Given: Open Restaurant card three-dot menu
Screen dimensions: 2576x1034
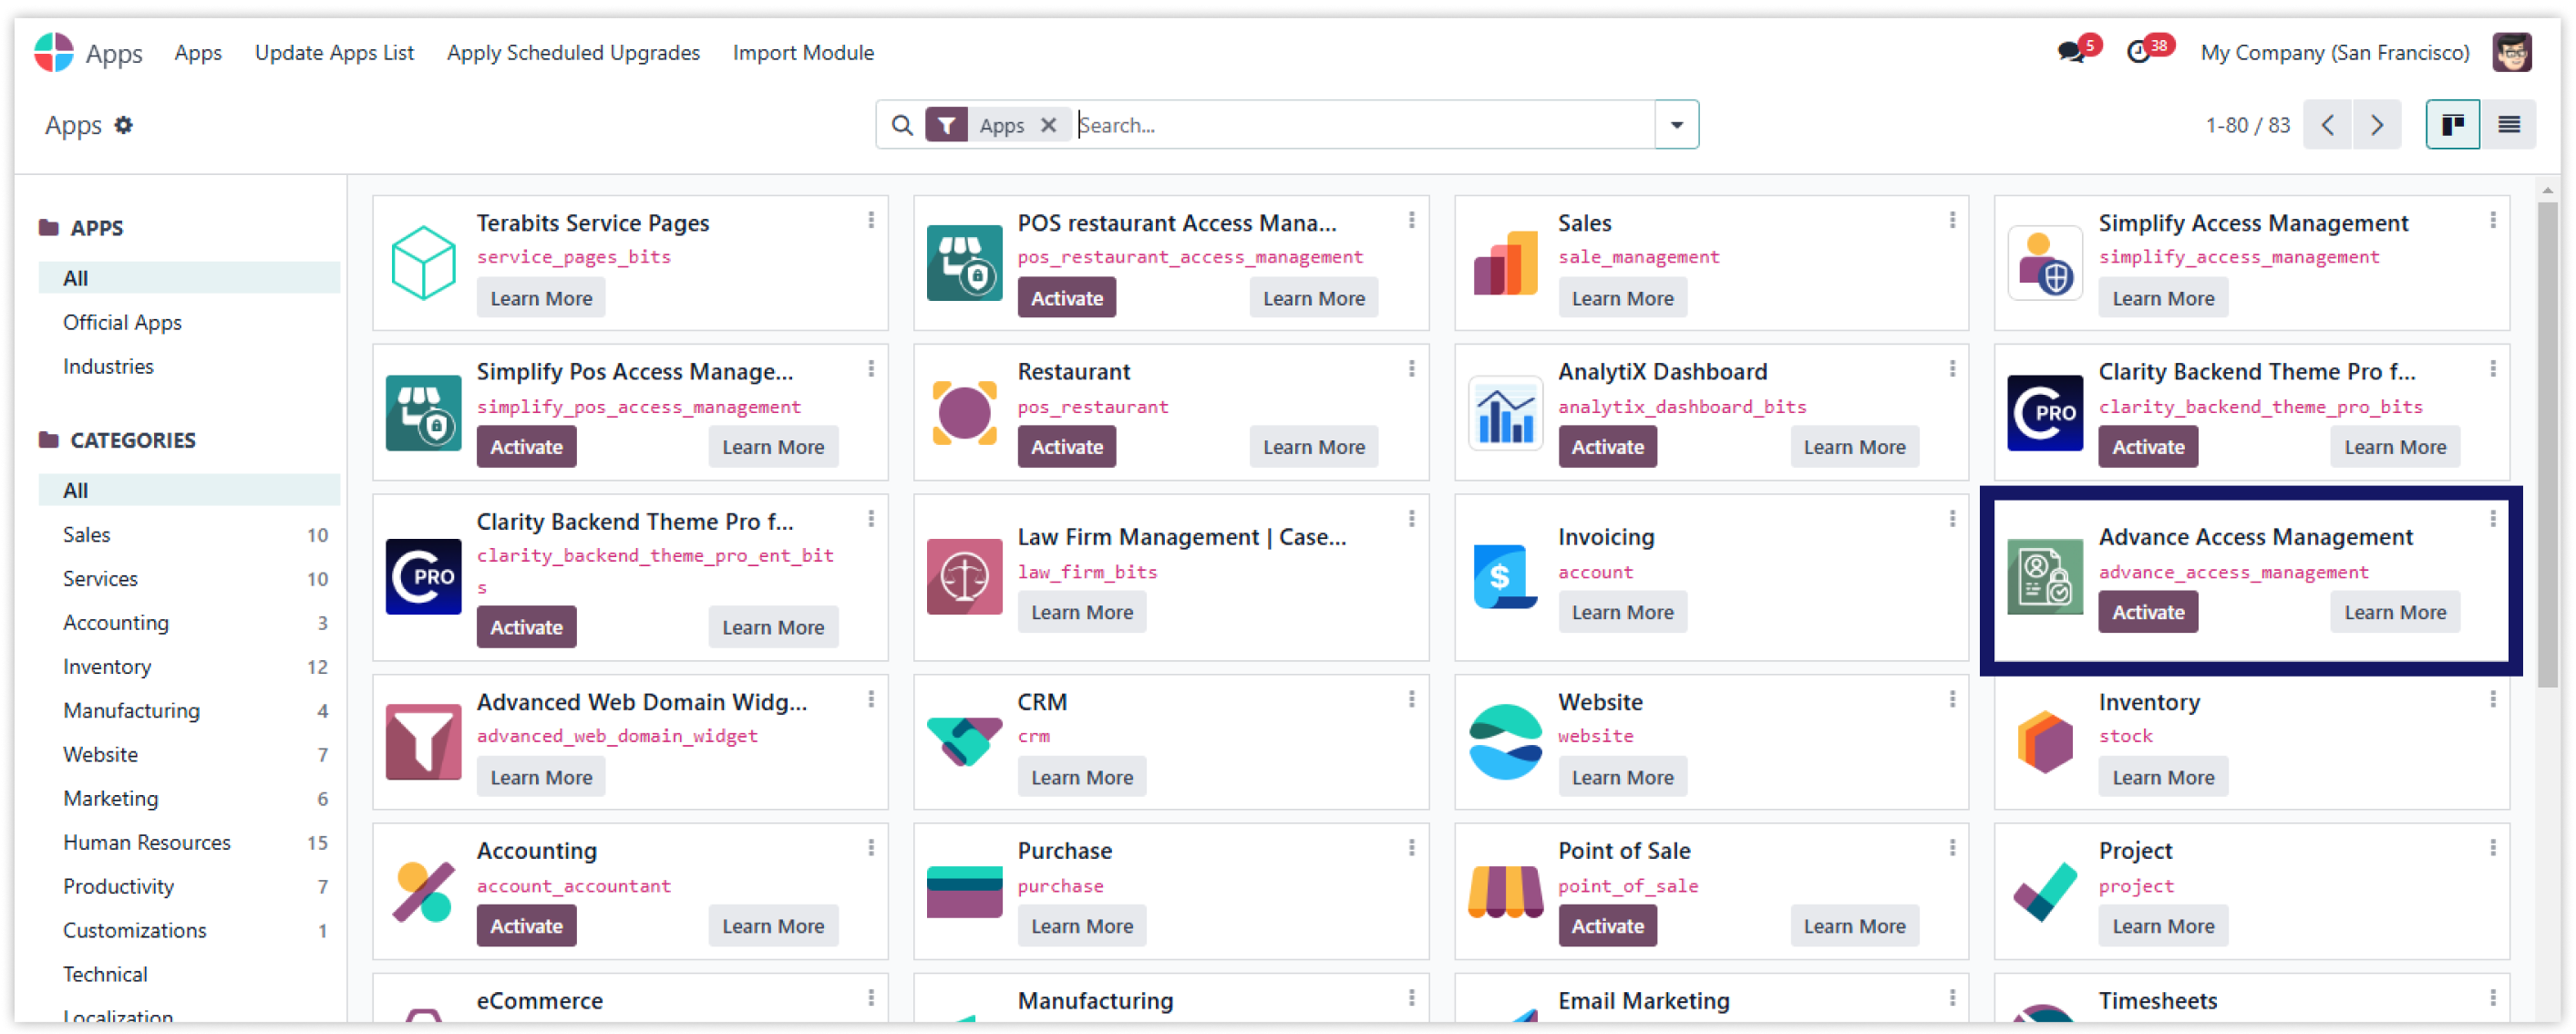Looking at the screenshot, I should (1411, 369).
